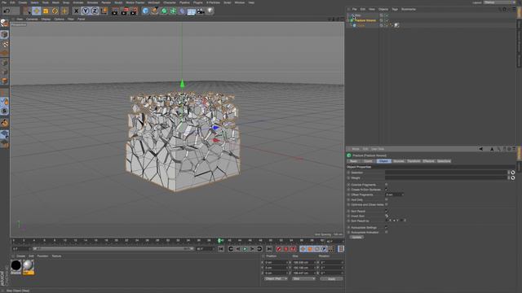Screen dimensions: 522x293
Task: Open the deformer objects icon
Action: (x=183, y=11)
